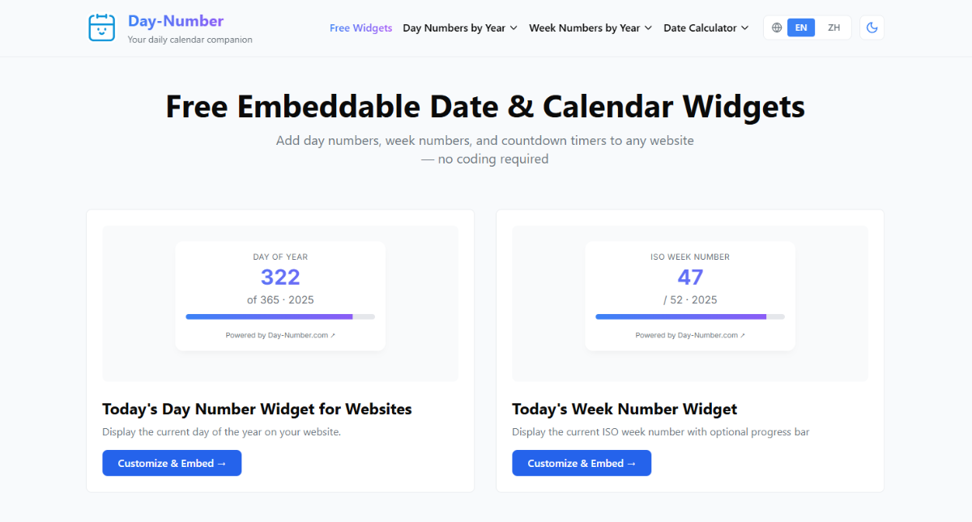972x522 pixels.
Task: Expand the Date Calculator dropdown
Action: point(706,28)
